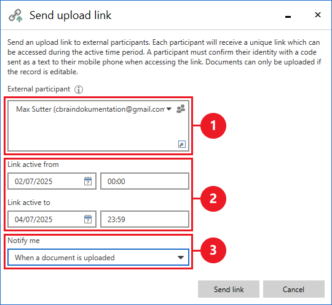Click the Cancel button
332x305 pixels.
click(x=294, y=289)
